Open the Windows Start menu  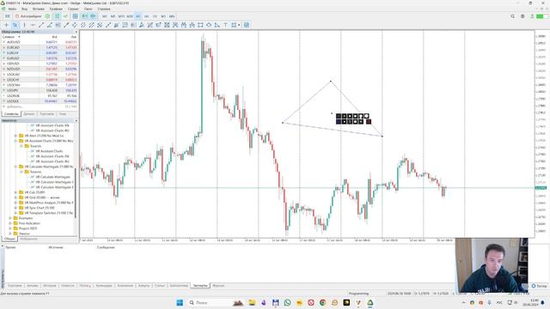[180, 303]
